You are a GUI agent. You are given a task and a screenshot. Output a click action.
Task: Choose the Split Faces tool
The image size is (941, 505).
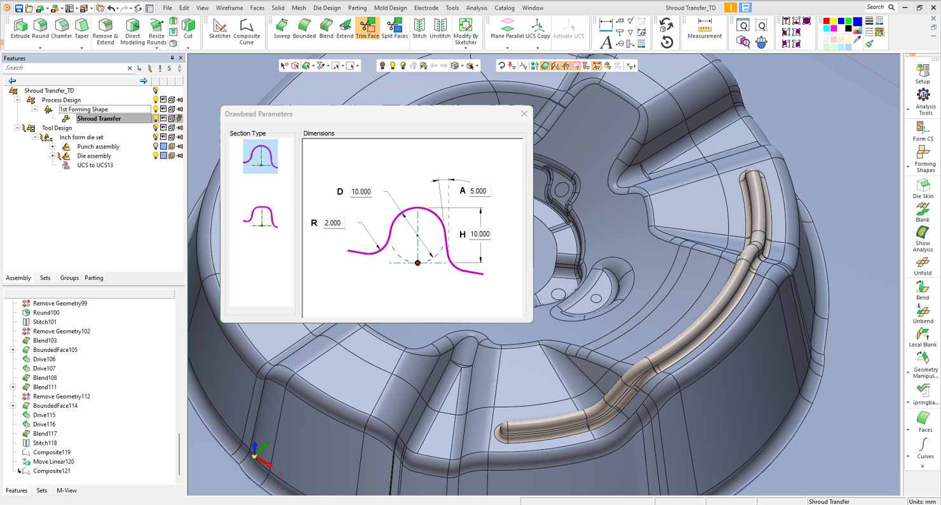pyautogui.click(x=395, y=29)
